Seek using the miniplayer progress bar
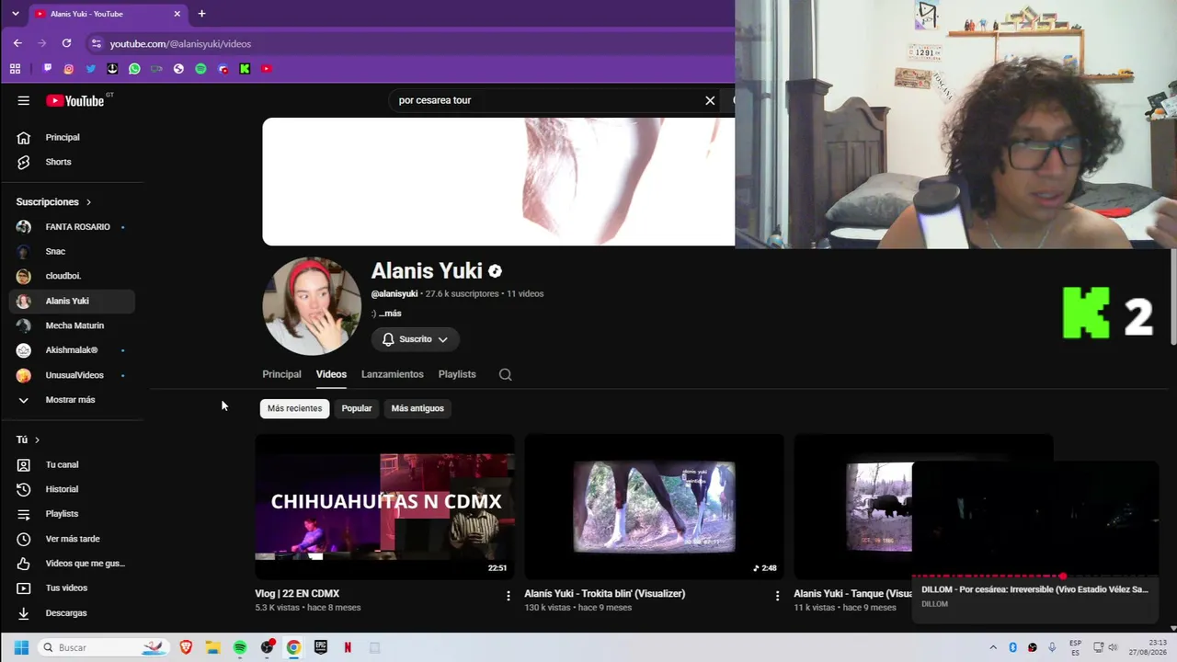This screenshot has width=1177, height=662. (x=1035, y=576)
